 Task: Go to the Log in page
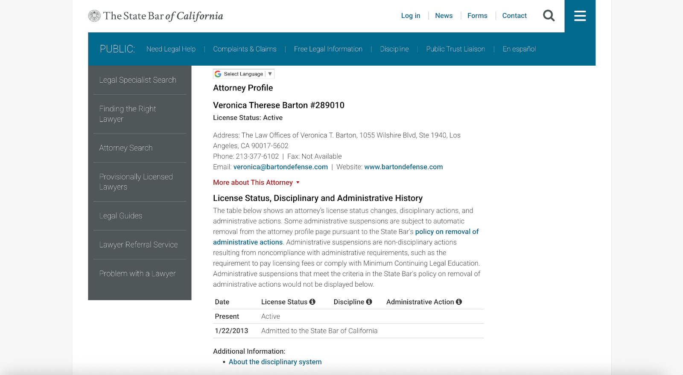[x=411, y=16]
